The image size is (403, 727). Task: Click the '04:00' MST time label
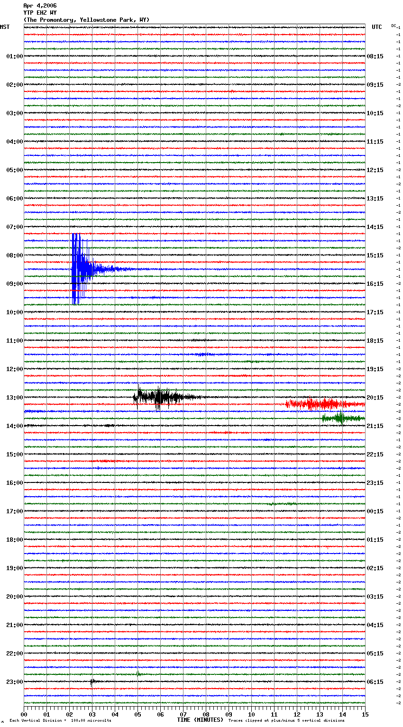[15, 142]
